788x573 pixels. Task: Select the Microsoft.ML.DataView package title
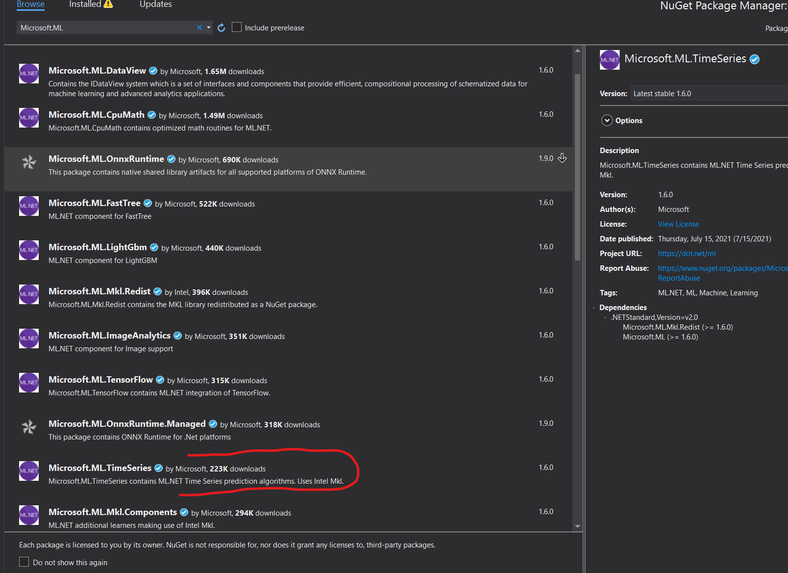(97, 71)
